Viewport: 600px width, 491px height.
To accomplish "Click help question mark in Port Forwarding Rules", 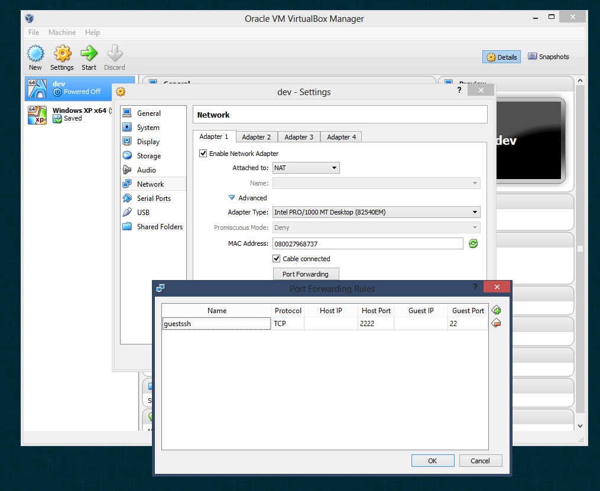I will [475, 287].
